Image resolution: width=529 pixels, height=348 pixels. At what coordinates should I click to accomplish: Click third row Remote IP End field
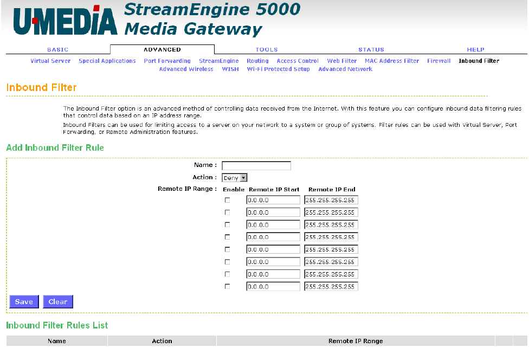tap(331, 225)
